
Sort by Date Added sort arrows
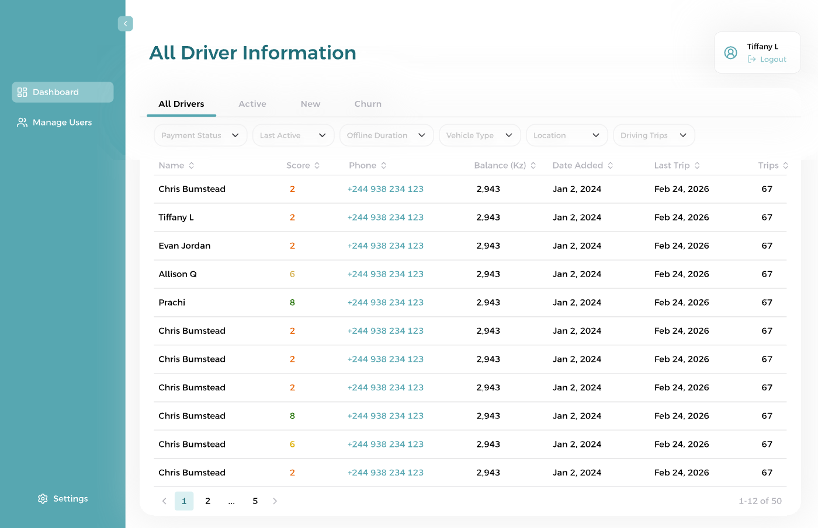610,166
